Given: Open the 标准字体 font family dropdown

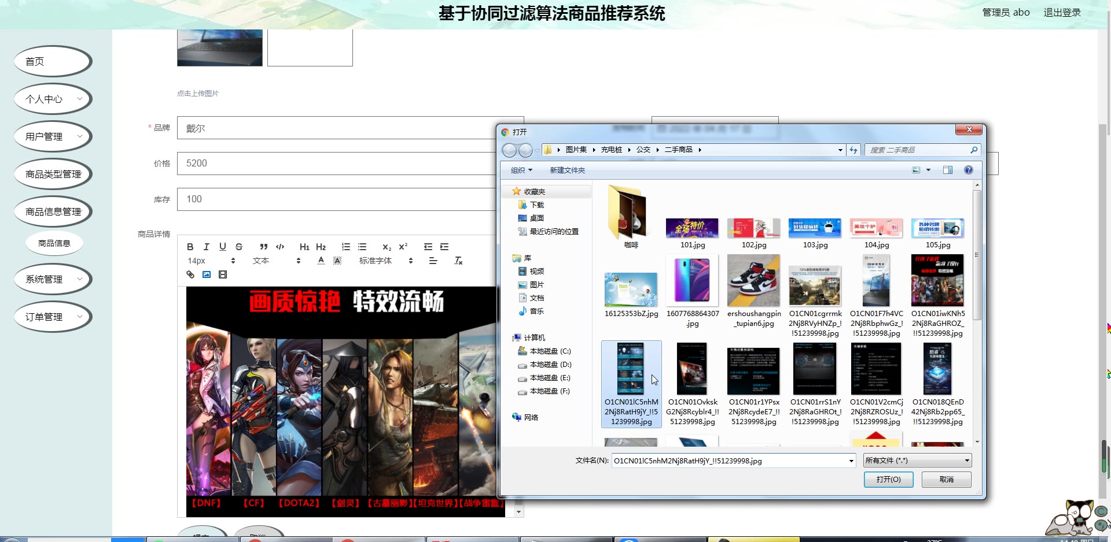Looking at the screenshot, I should click(386, 261).
